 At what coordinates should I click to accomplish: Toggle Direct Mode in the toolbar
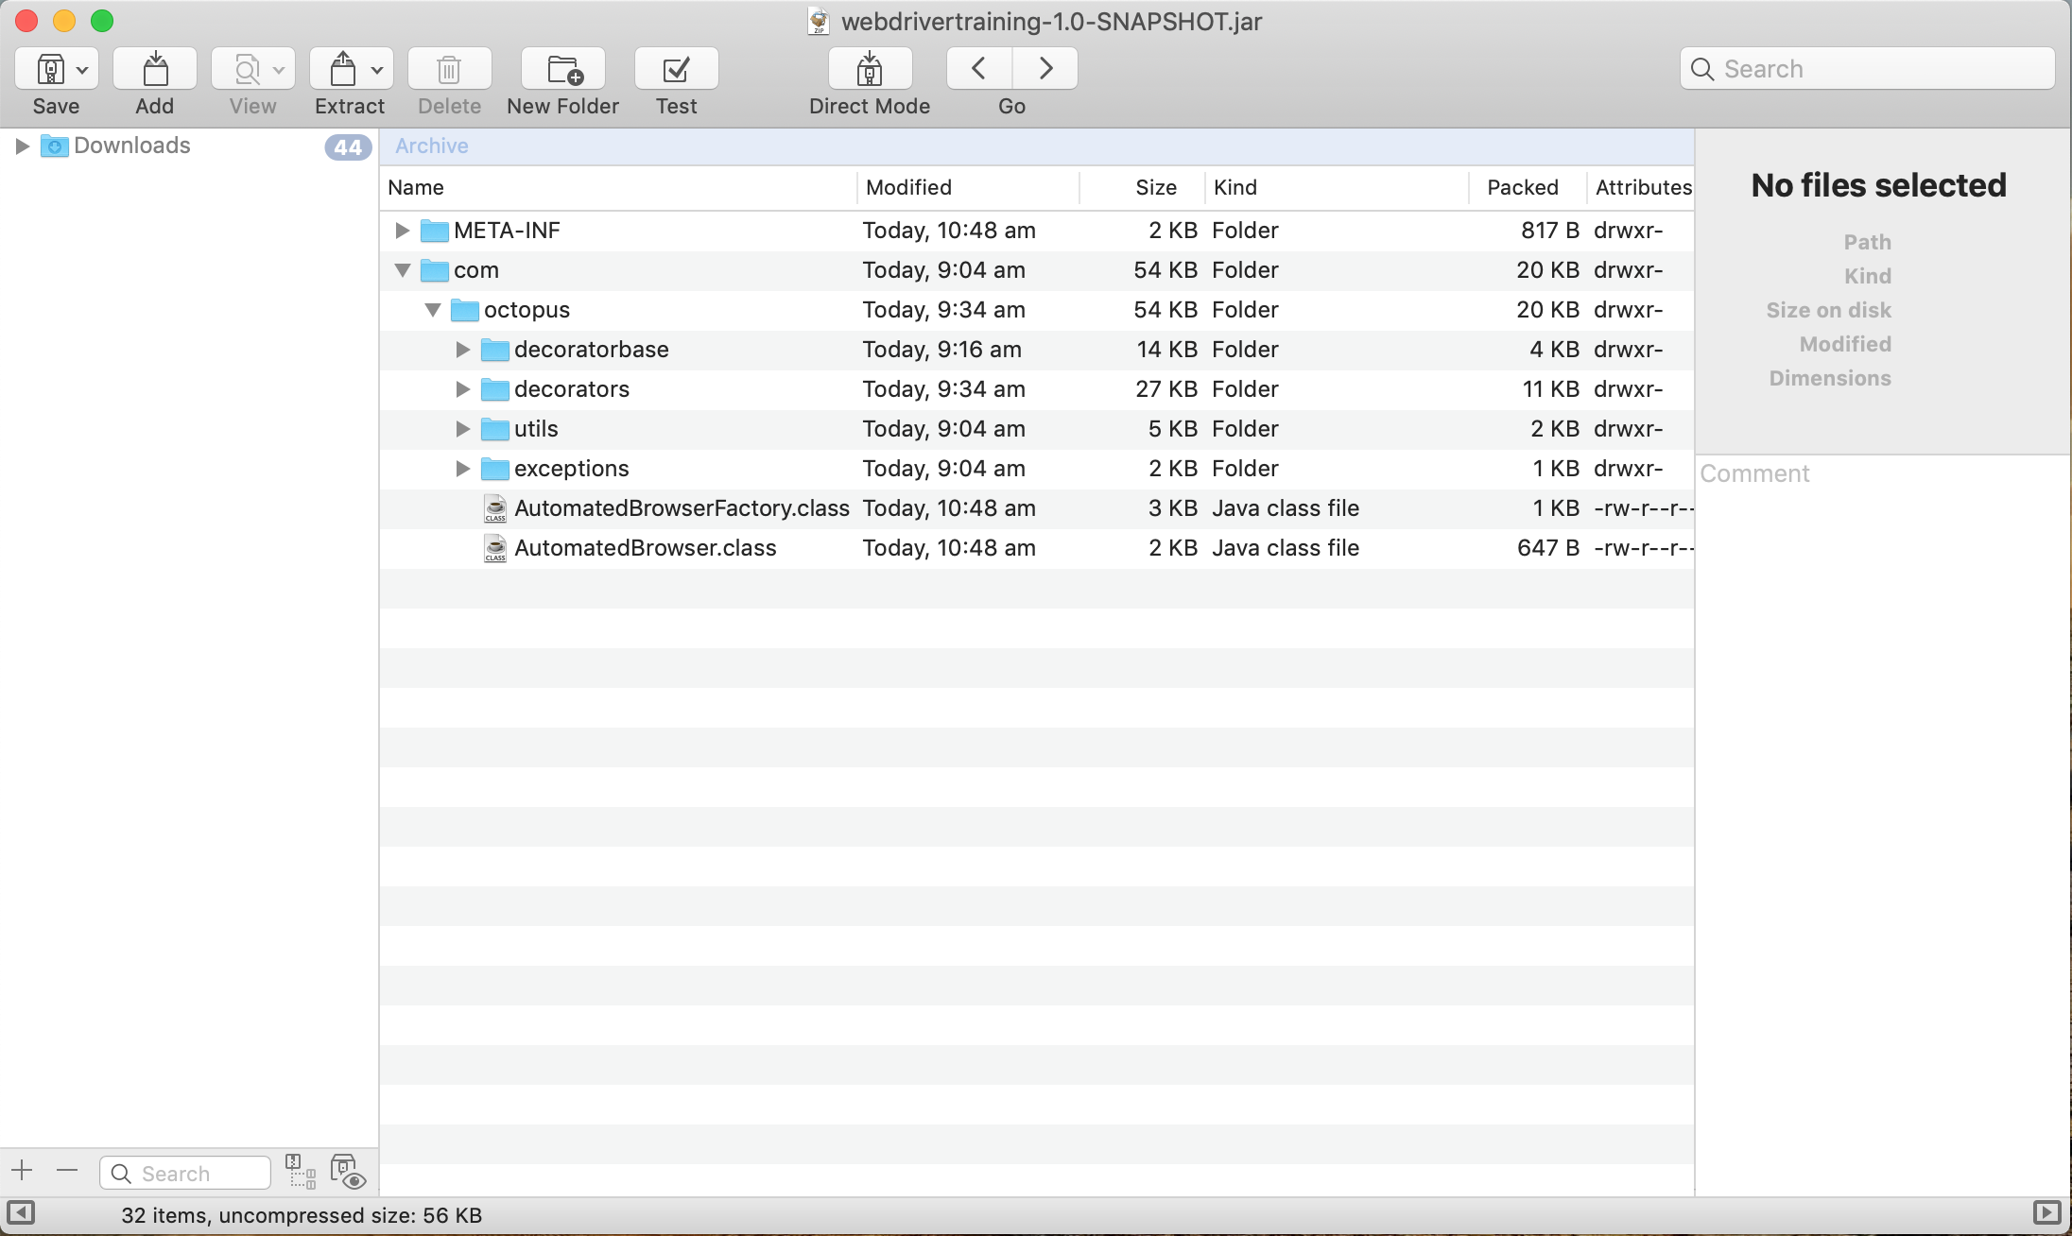click(x=869, y=69)
